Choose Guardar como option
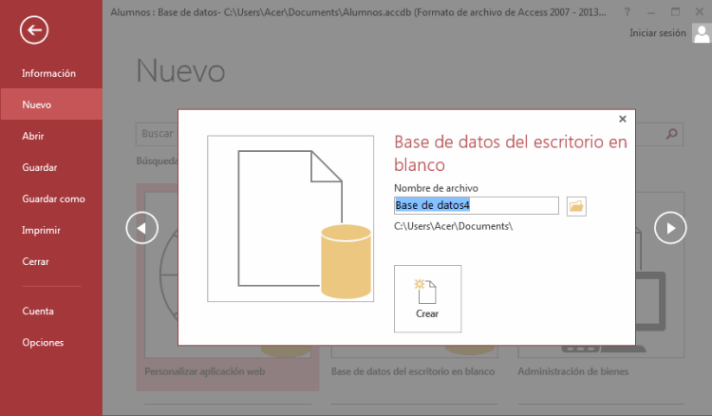 (53, 199)
